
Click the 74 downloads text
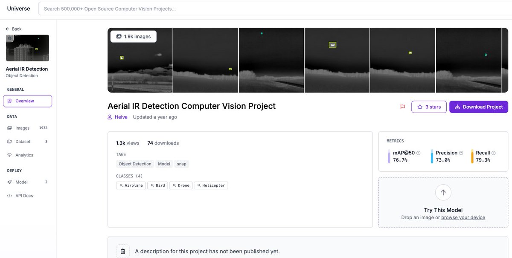[x=163, y=143]
